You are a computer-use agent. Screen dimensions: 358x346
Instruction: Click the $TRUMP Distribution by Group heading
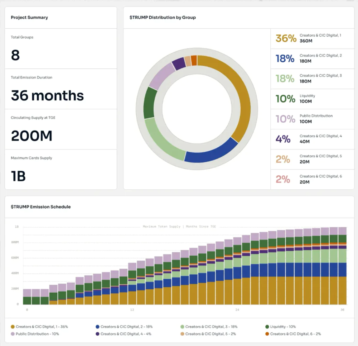pyautogui.click(x=163, y=17)
